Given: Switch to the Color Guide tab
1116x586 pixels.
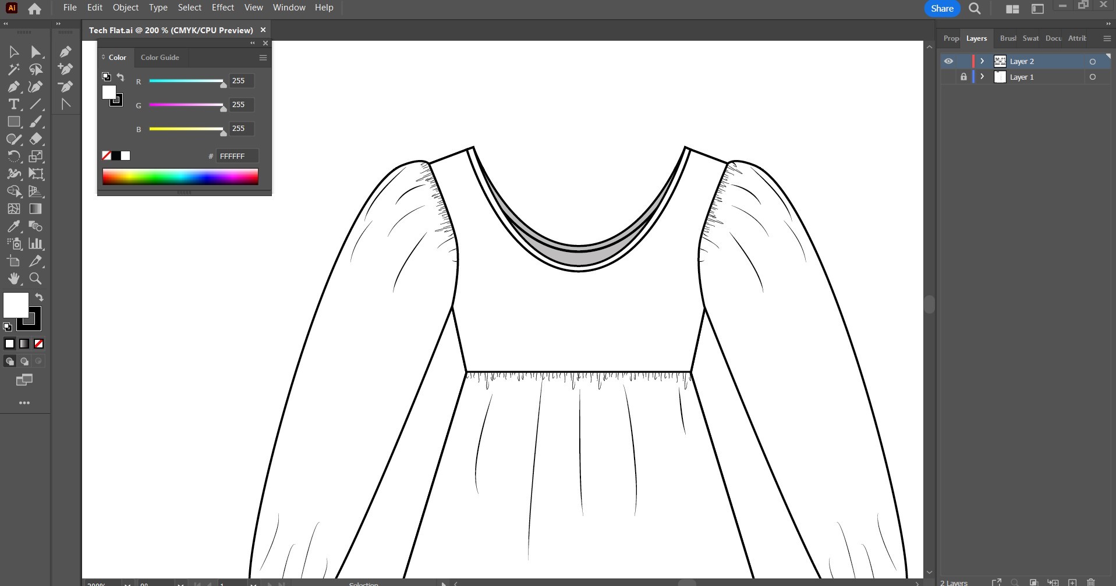Looking at the screenshot, I should pos(160,58).
